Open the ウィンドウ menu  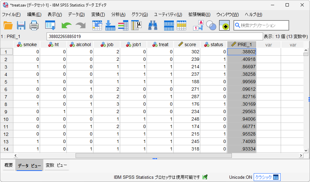click(228, 15)
